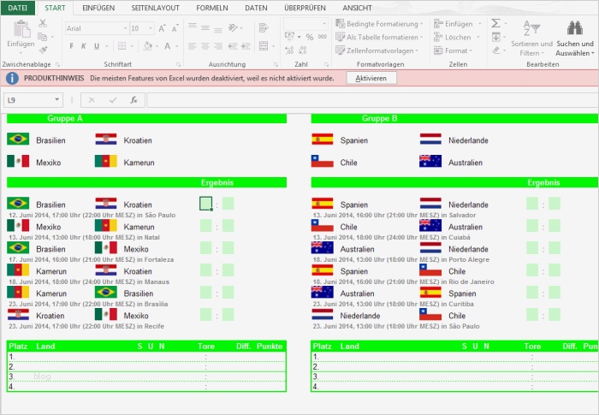
Task: Open the Format cells dropdown
Action: pos(454,50)
